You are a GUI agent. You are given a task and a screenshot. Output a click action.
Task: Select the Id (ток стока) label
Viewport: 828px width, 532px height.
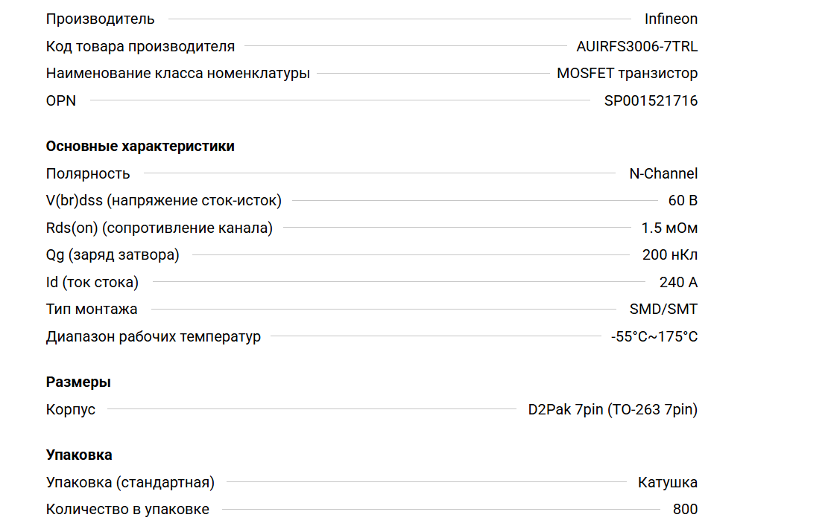92,283
